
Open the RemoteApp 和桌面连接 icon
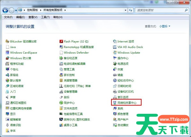(61, 47)
